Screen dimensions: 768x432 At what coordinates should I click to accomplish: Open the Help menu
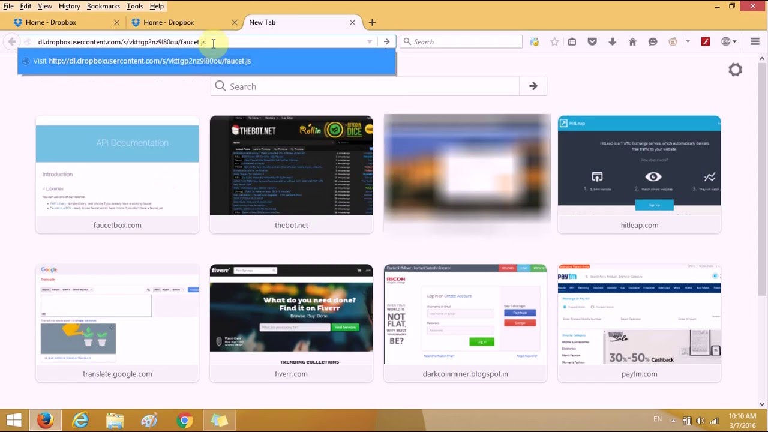pyautogui.click(x=157, y=6)
